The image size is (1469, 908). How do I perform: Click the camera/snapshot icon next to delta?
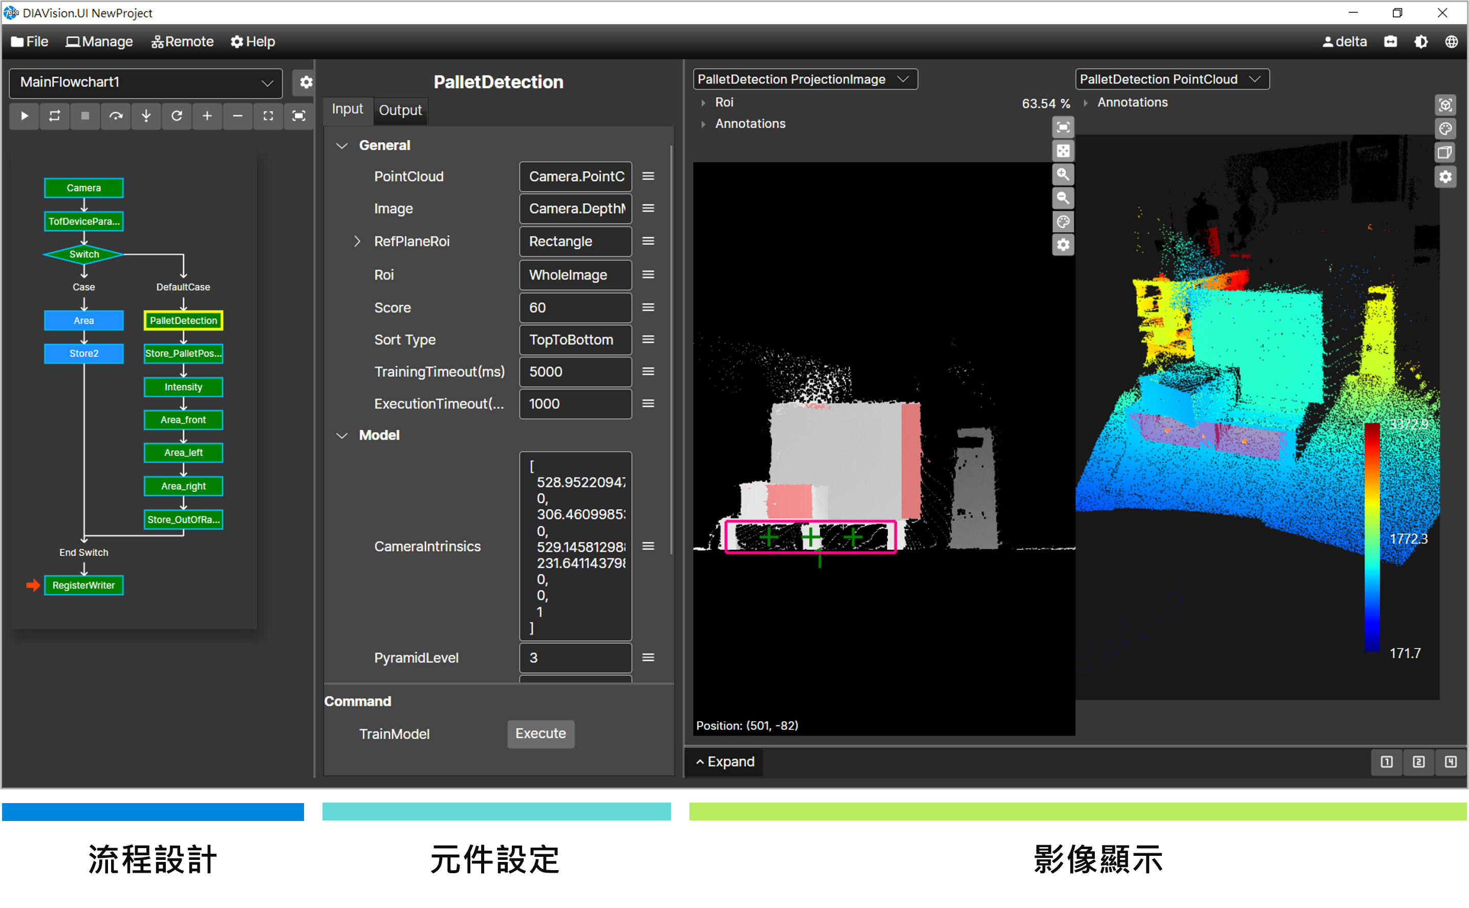[1390, 41]
